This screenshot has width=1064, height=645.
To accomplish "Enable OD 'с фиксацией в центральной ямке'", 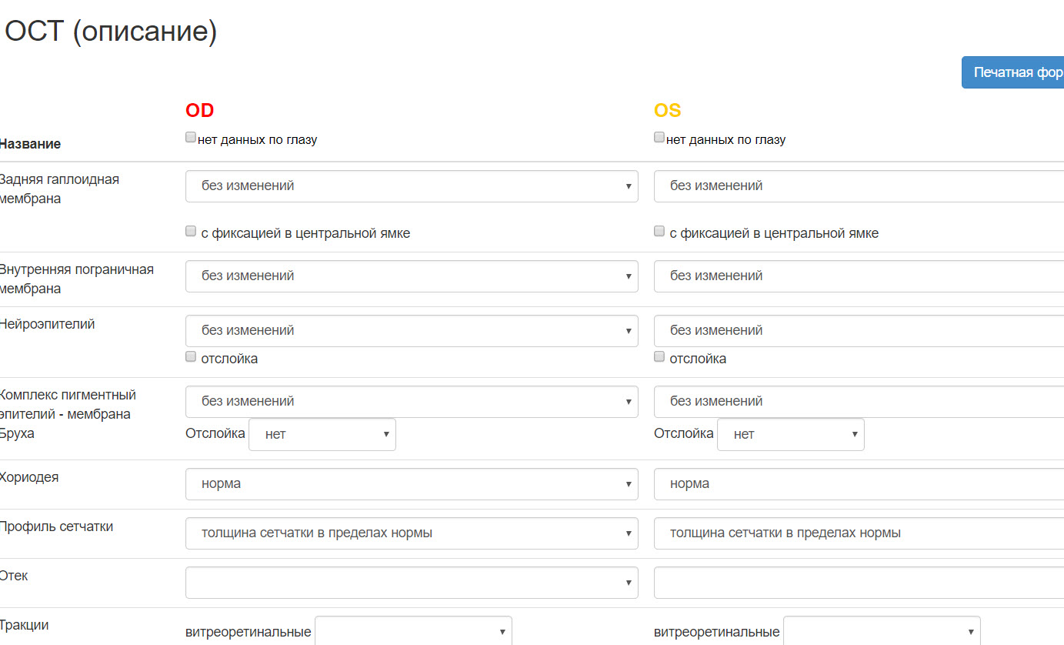I will point(191,232).
